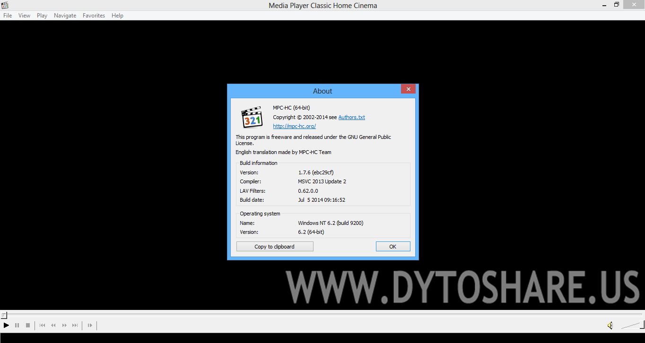Click compiler text 'MSVC 2013 Update 2'

322,181
